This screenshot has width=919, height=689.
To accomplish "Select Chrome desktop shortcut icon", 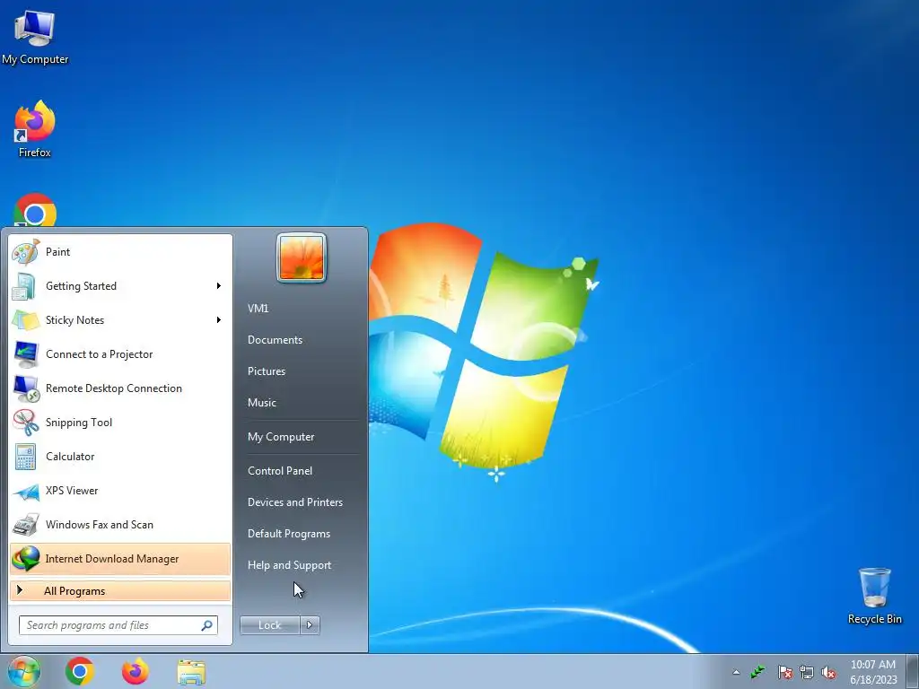I will tap(35, 210).
